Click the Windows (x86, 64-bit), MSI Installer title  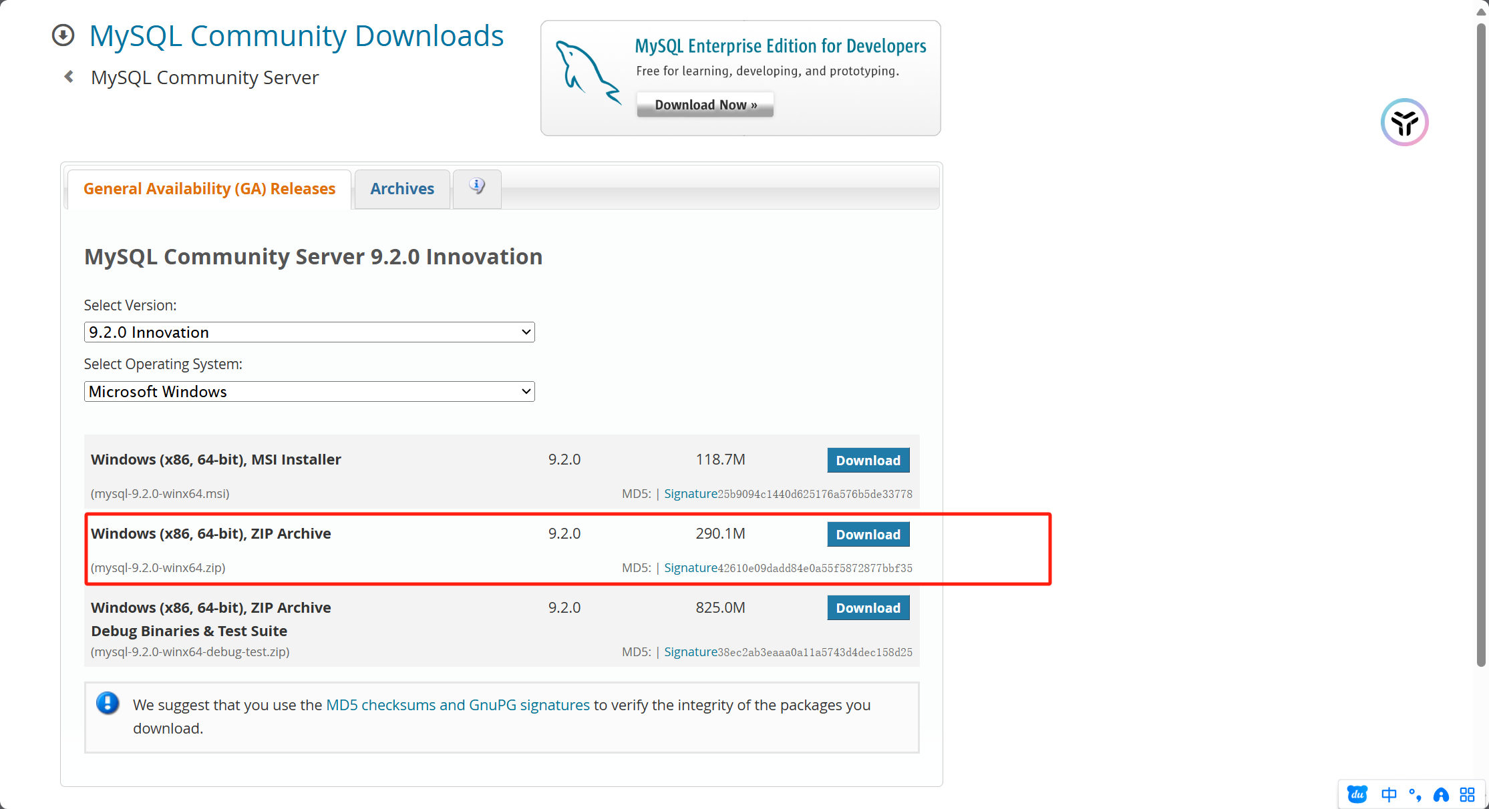(216, 459)
